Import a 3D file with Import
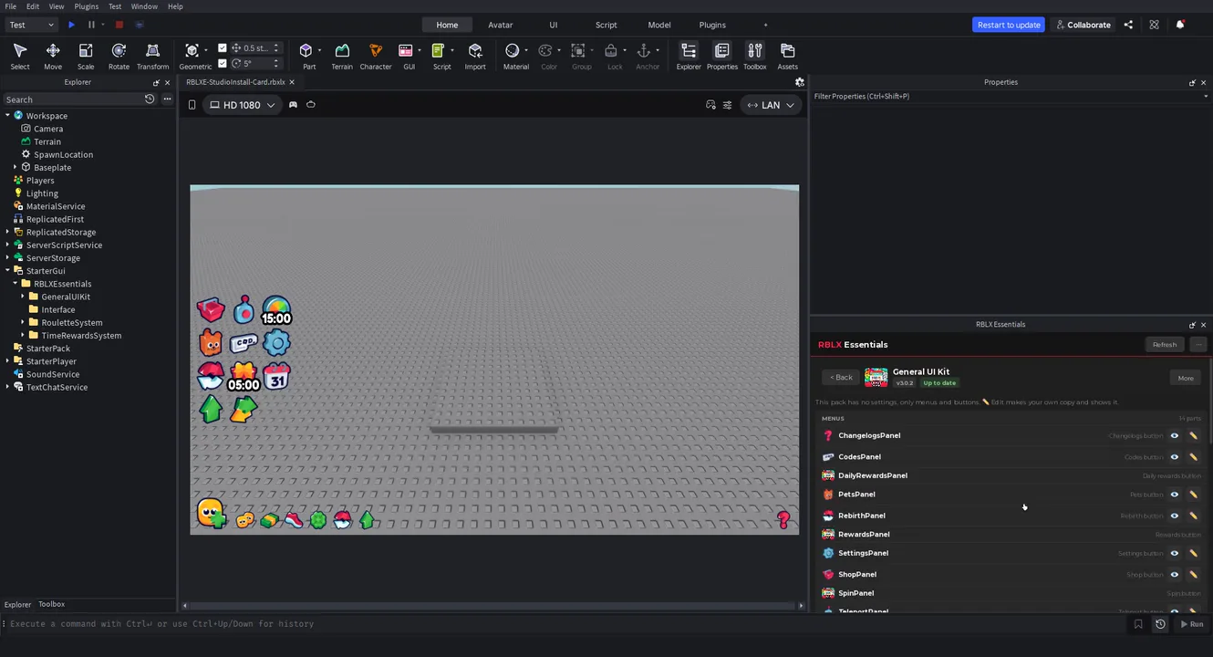1213x657 pixels. click(x=475, y=56)
